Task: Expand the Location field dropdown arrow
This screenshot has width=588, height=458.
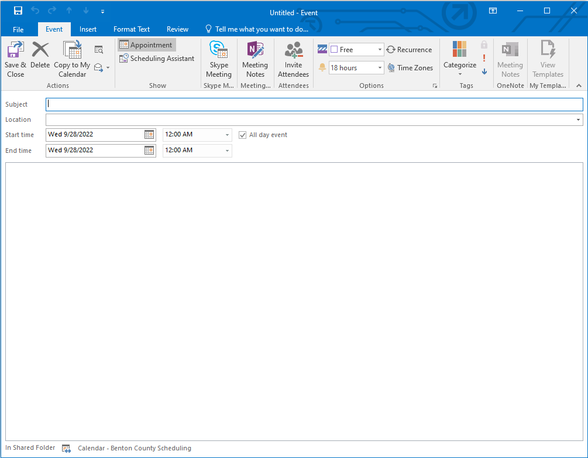Action: [x=579, y=120]
